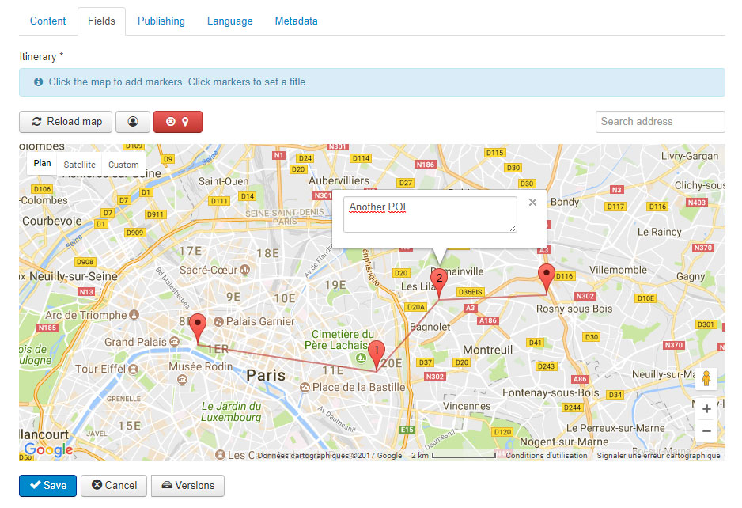Screen dimensions: 742x508
Task: Select Plan map type
Action: 42,163
